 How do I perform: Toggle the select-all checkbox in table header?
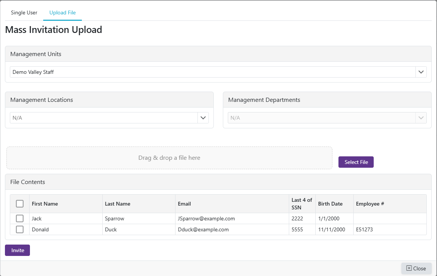(x=20, y=204)
